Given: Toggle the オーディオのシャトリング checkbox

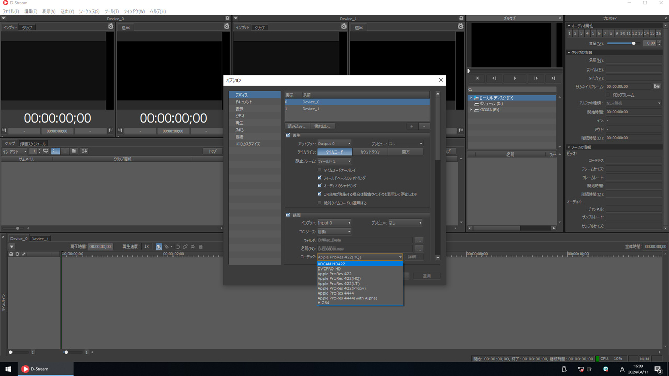Looking at the screenshot, I should click(320, 186).
